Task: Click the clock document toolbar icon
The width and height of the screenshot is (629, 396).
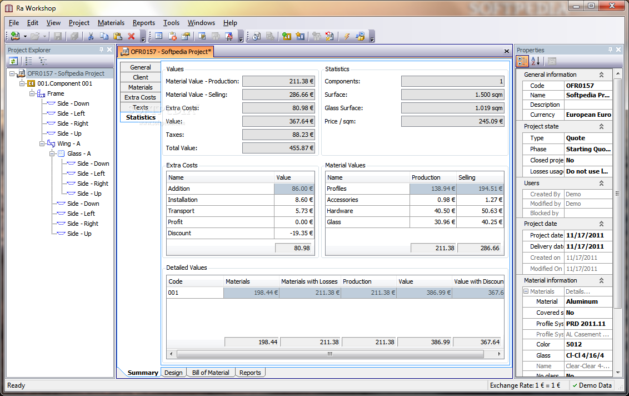Action: (257, 36)
